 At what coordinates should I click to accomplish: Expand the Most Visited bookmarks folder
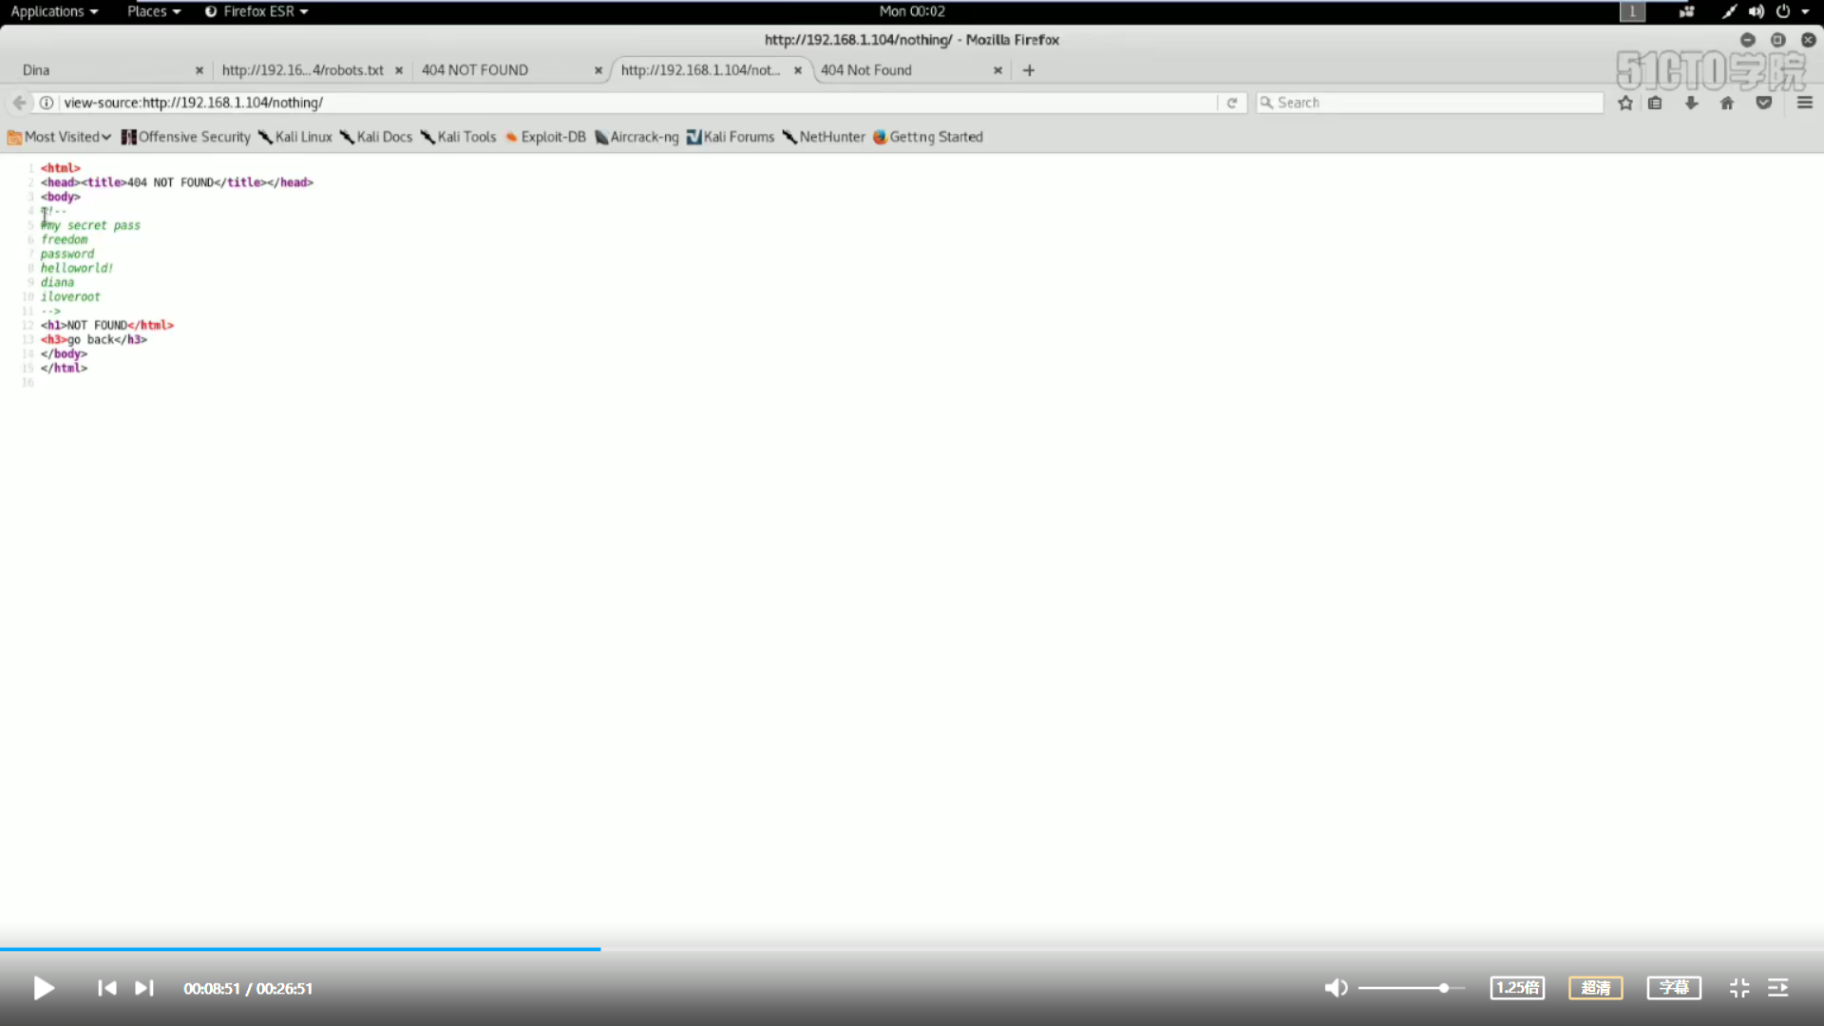[60, 137]
